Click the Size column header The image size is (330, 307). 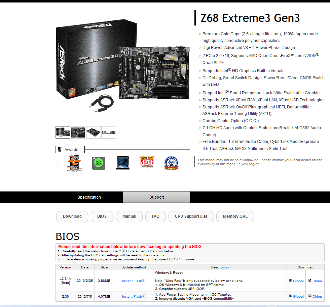(x=104, y=267)
